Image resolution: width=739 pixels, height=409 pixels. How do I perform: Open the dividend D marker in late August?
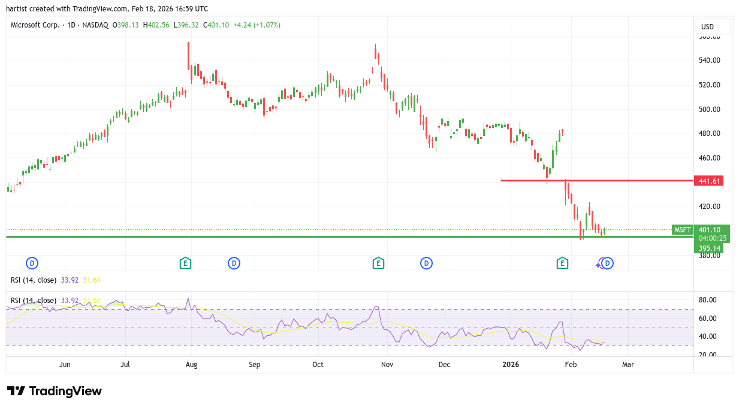[234, 263]
